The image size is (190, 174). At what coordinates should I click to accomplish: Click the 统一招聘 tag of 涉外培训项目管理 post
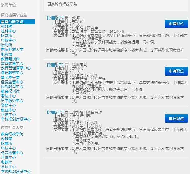pos(55,112)
